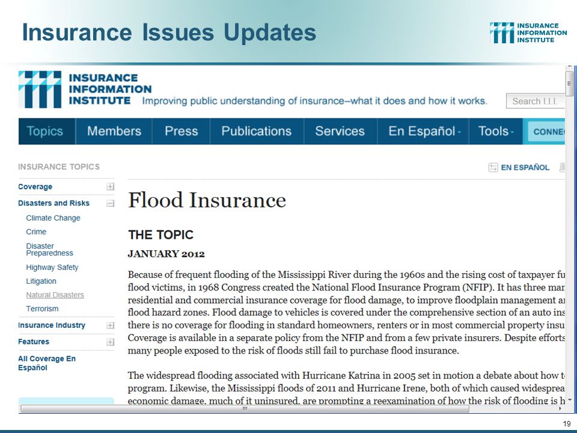Open the Coverage topic link
The width and height of the screenshot is (577, 433).
[x=35, y=186]
